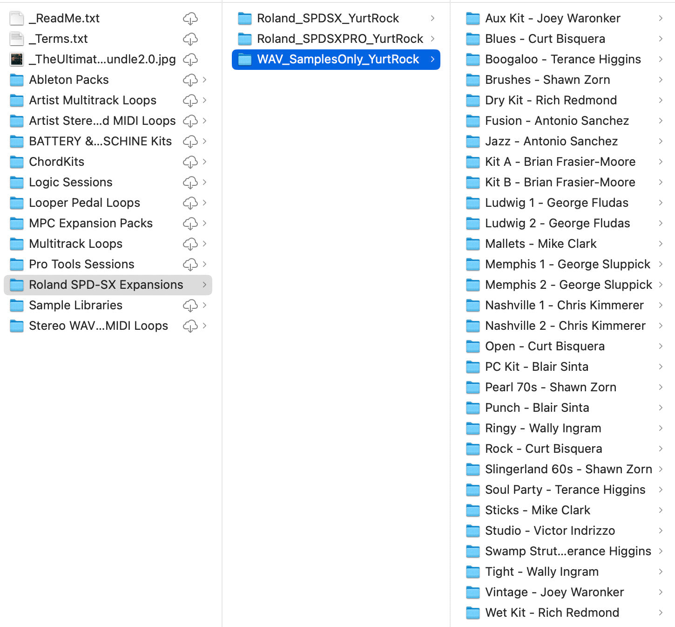Image resolution: width=675 pixels, height=627 pixels.
Task: Click chevron next to Roland_SPDSX_YurtRock
Action: pos(432,18)
